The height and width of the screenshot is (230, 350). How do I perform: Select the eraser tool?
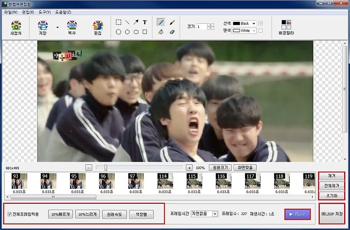172,32
